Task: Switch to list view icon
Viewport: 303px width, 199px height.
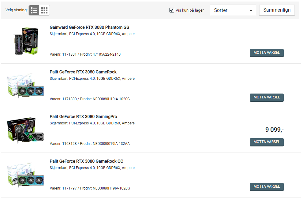Action: point(34,10)
